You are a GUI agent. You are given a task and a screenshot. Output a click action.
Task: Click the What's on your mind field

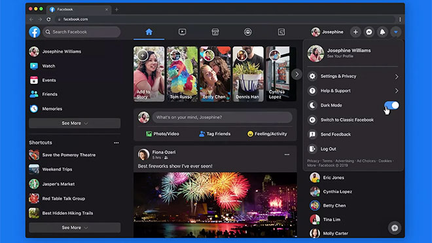(223, 117)
